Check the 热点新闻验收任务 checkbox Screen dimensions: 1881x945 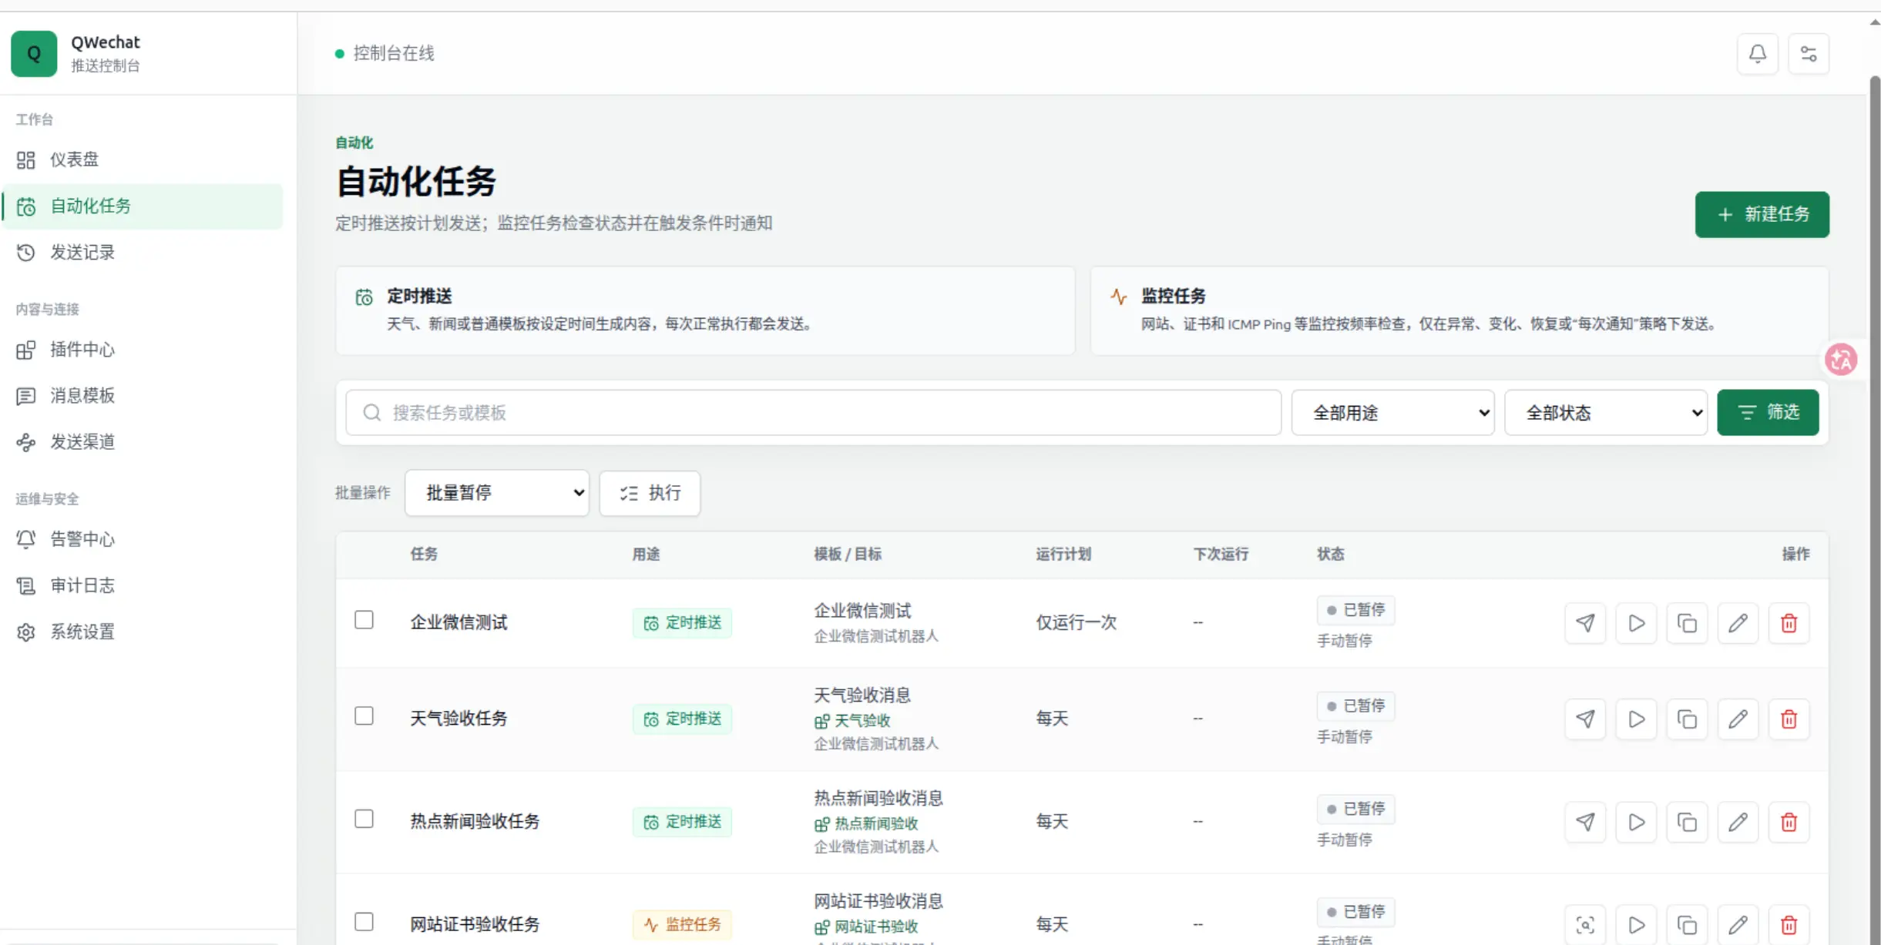[364, 819]
